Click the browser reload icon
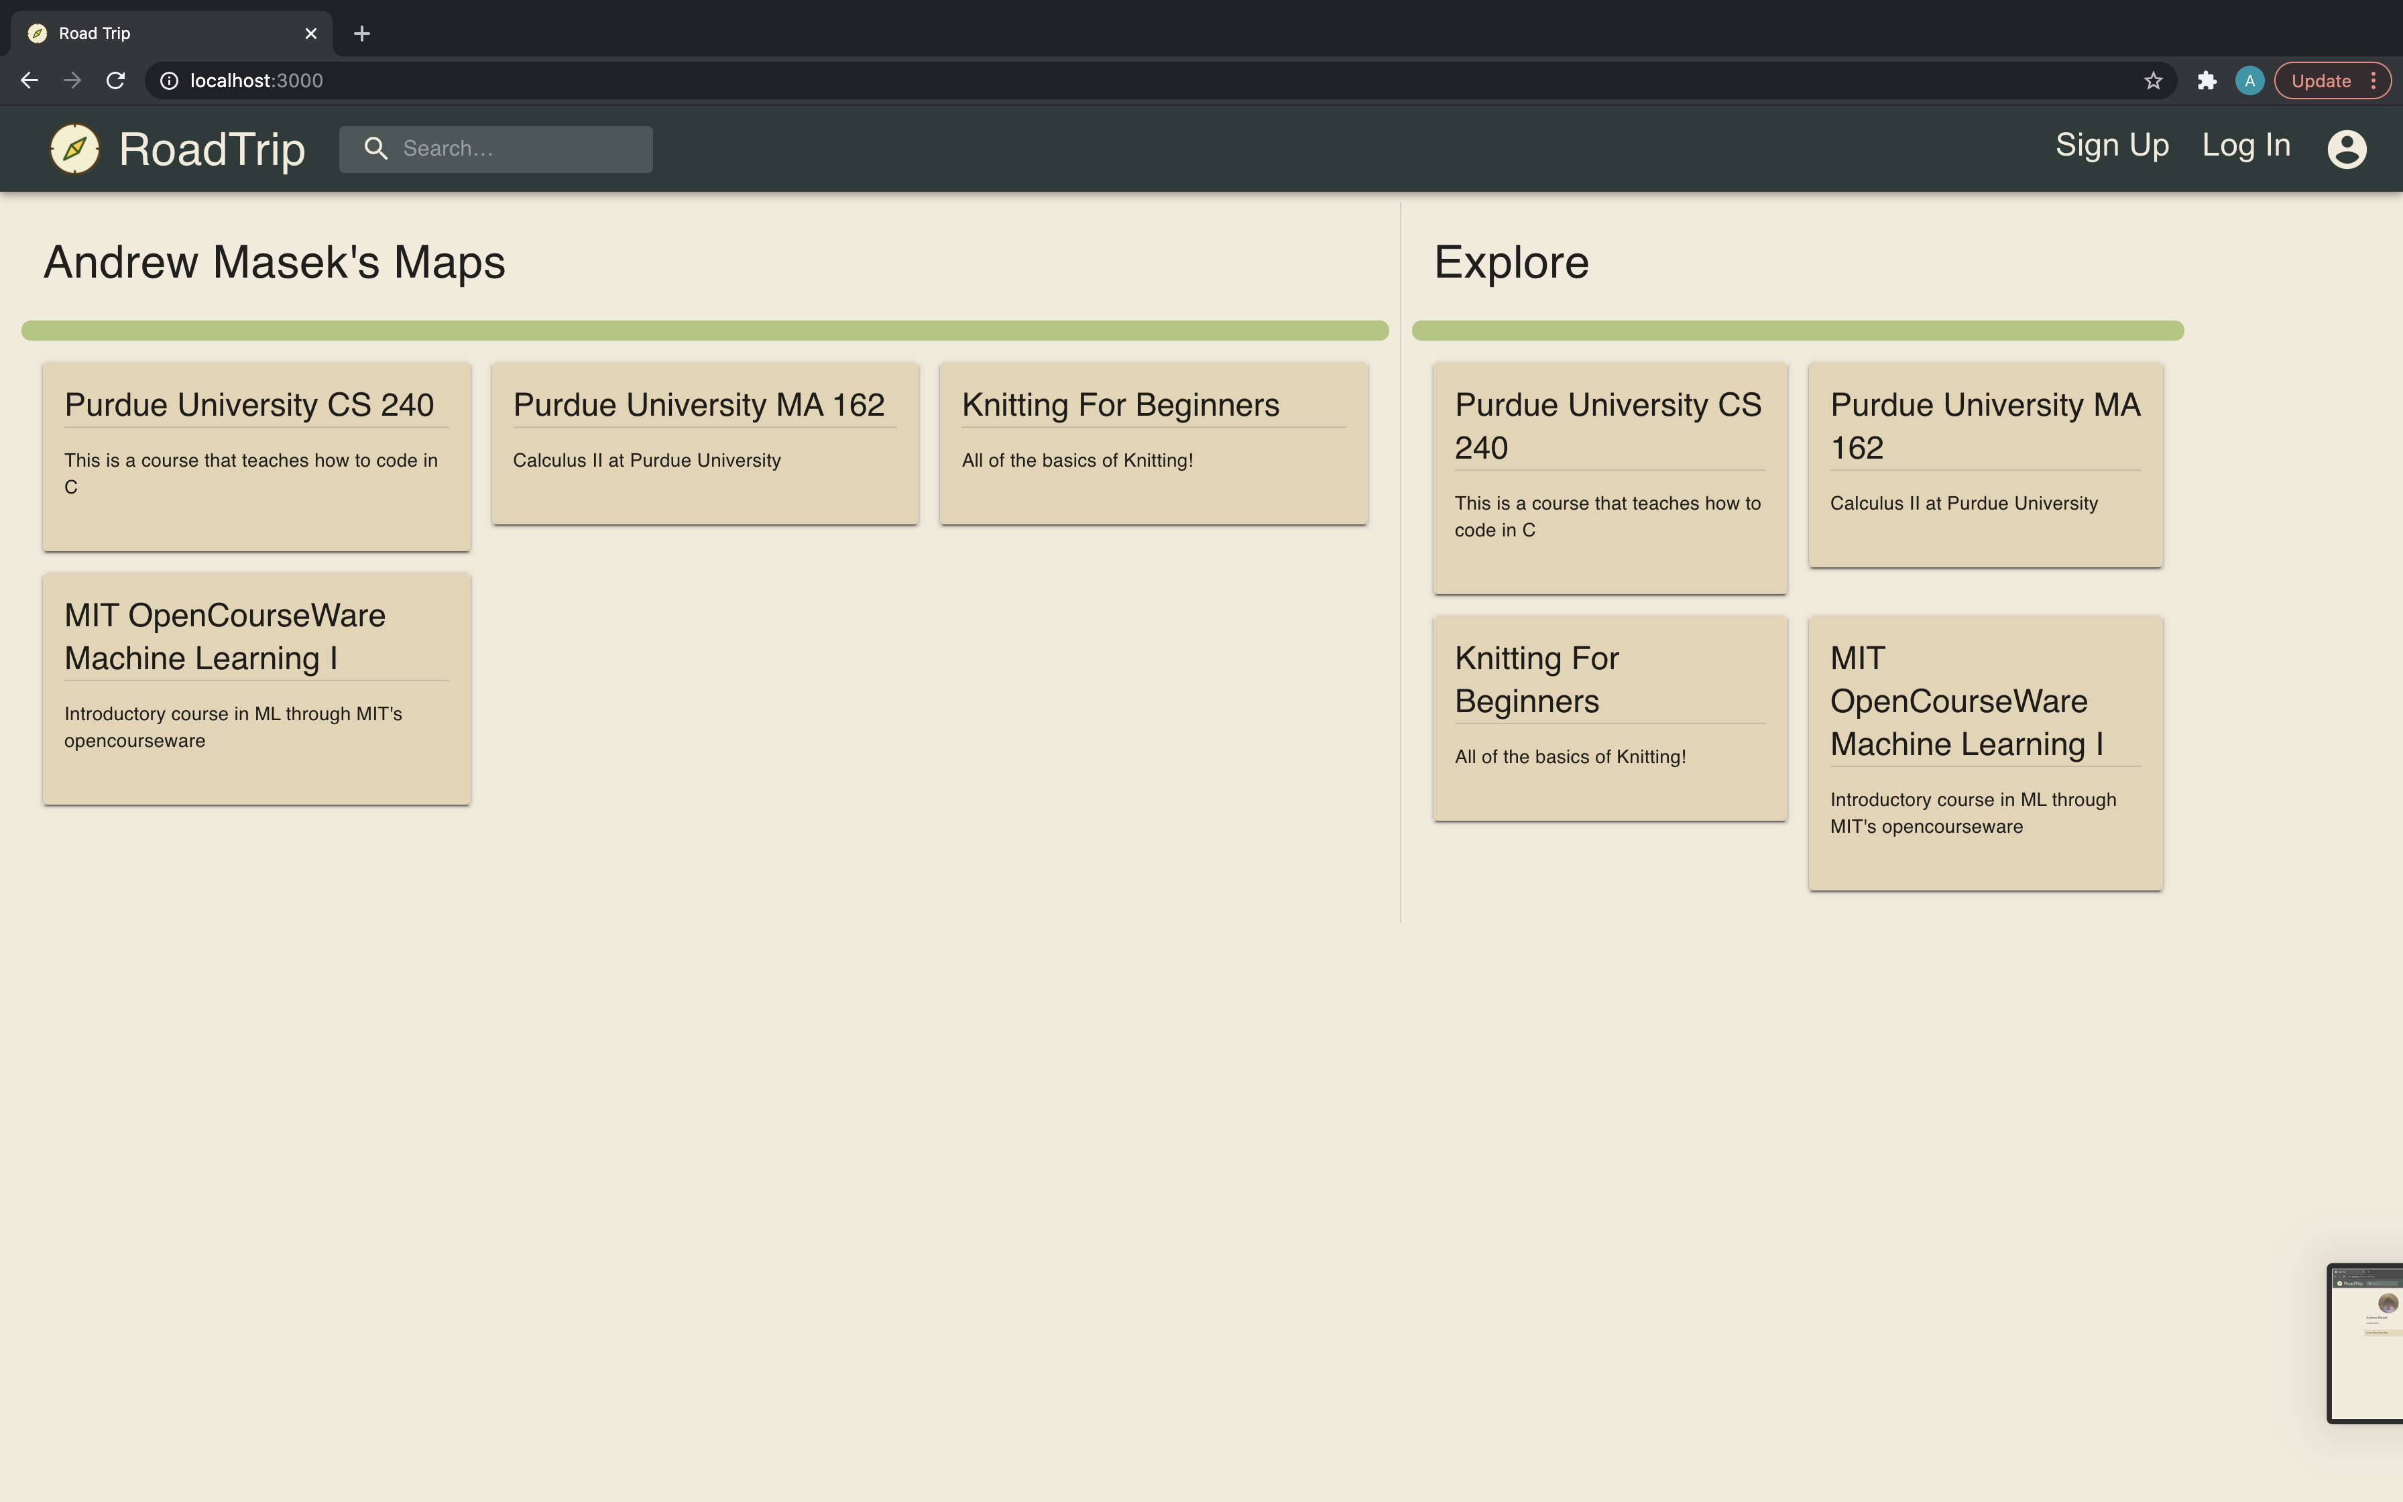2403x1502 pixels. pyautogui.click(x=115, y=80)
